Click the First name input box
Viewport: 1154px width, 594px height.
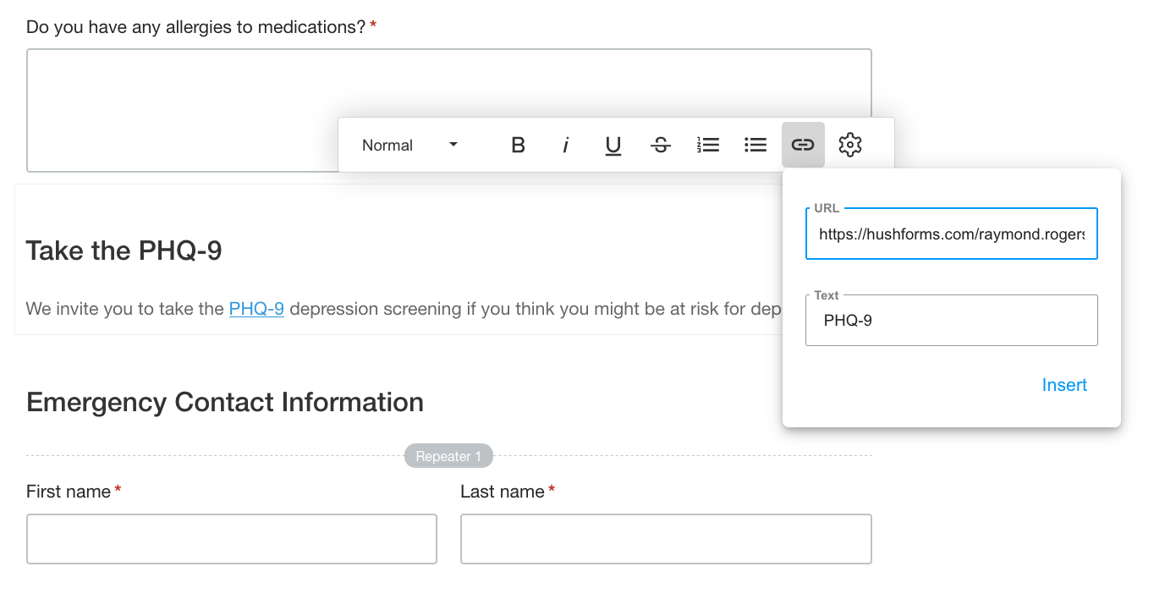coord(231,539)
